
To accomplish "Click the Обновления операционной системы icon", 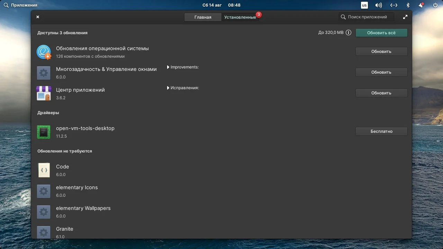I will (44, 52).
